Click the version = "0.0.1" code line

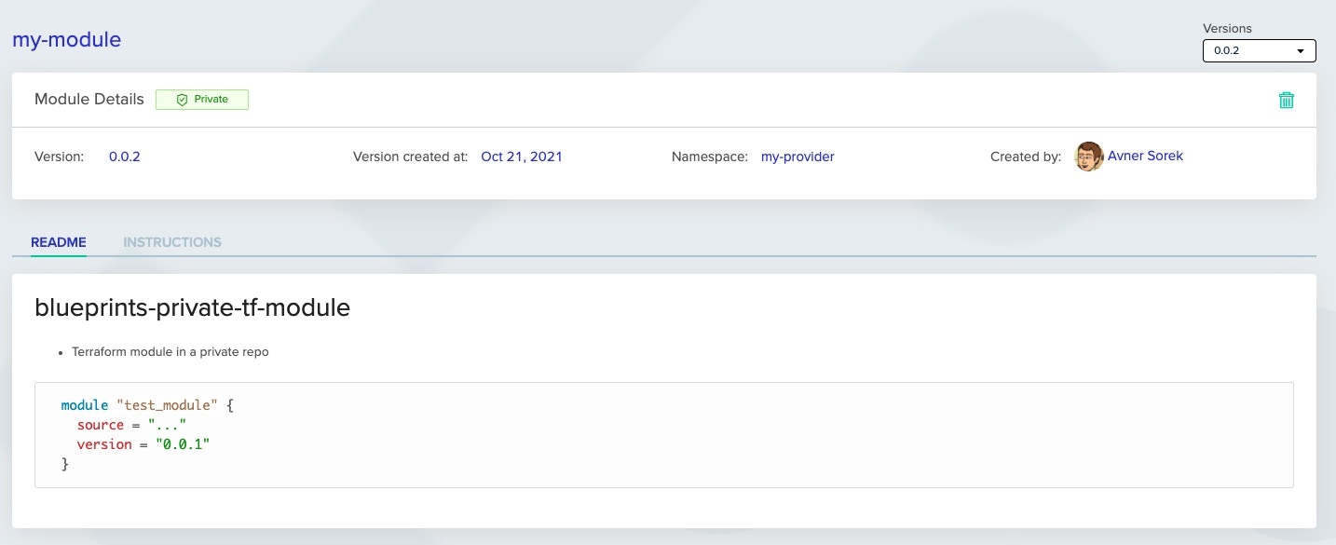pos(143,444)
